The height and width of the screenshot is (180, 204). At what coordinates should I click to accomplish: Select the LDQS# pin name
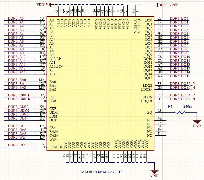tap(146, 89)
